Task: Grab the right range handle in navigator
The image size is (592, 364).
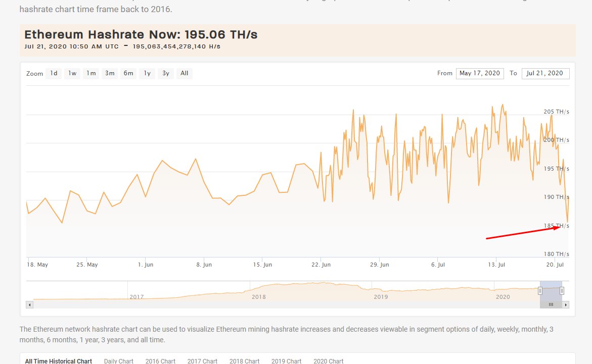Action: (x=562, y=291)
